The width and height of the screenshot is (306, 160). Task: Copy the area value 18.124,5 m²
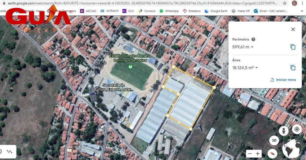coord(293,68)
